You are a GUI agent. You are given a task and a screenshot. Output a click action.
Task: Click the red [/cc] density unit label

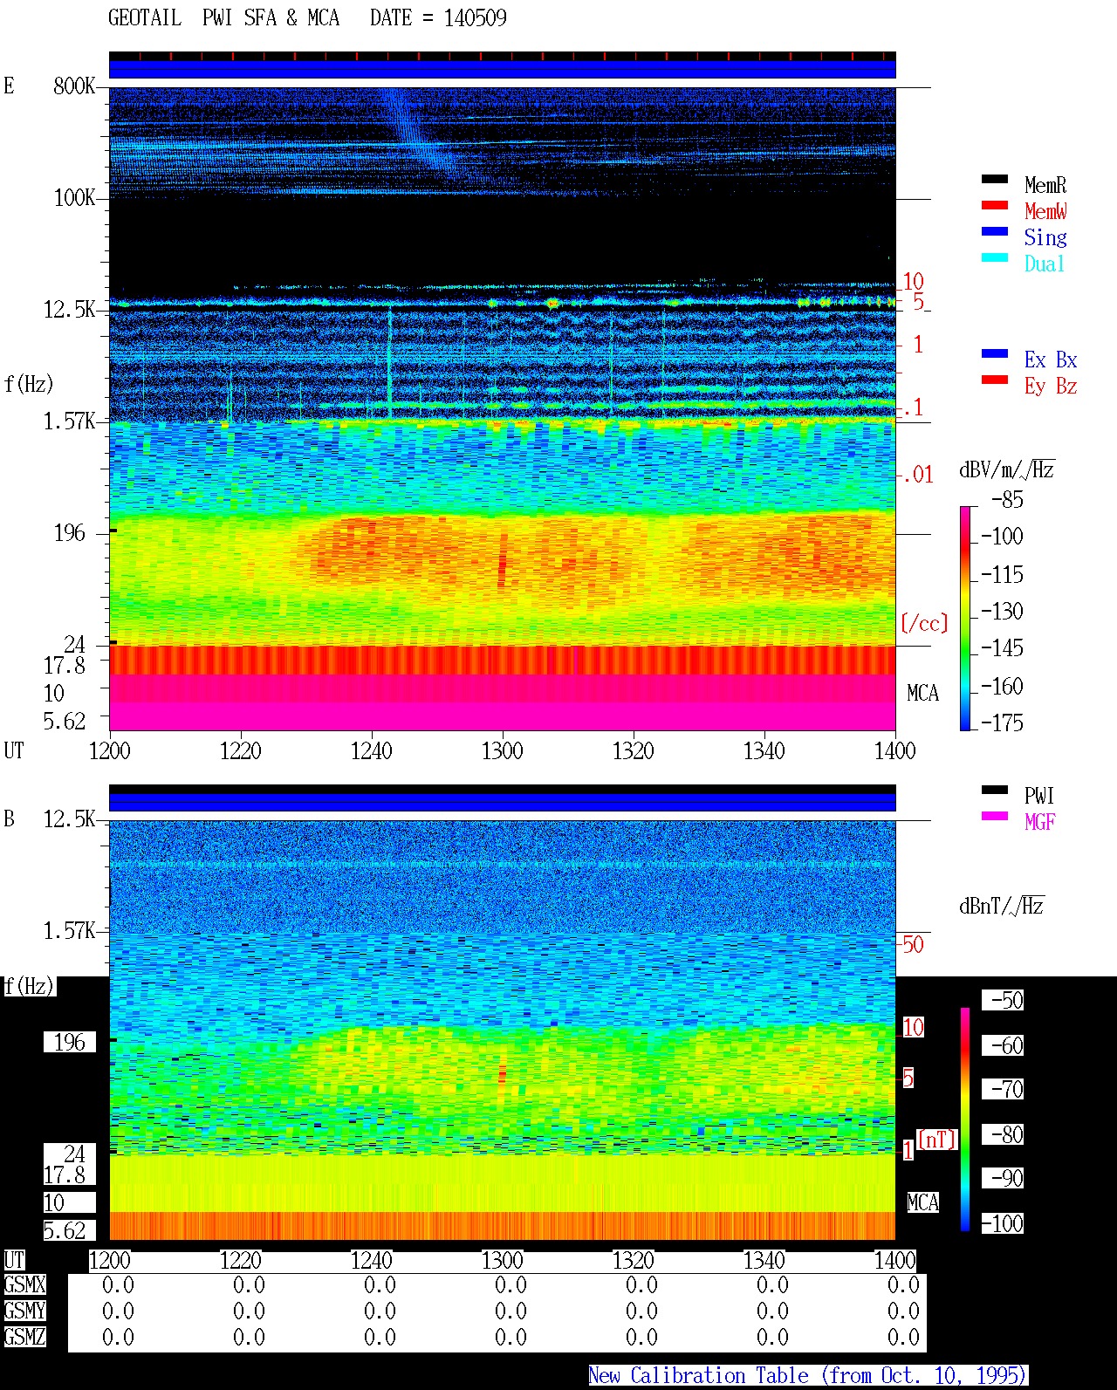click(924, 623)
